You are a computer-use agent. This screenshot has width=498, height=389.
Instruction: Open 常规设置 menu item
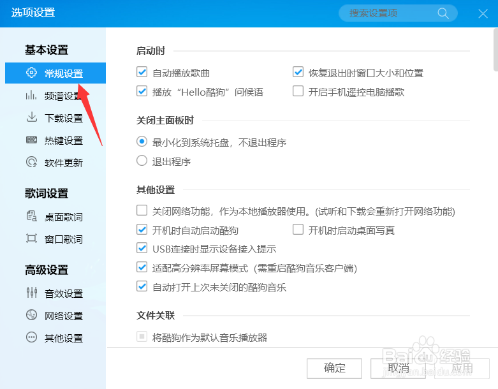[x=55, y=73]
